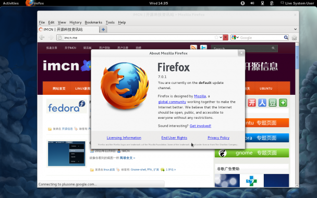Stop loading with the red X button
This screenshot has width=317, height=198.
click(x=225, y=38)
